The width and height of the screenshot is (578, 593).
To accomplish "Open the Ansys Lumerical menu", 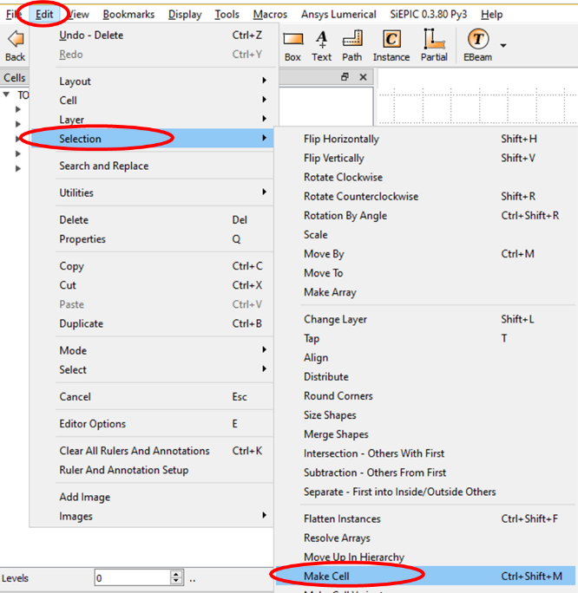I will (338, 15).
